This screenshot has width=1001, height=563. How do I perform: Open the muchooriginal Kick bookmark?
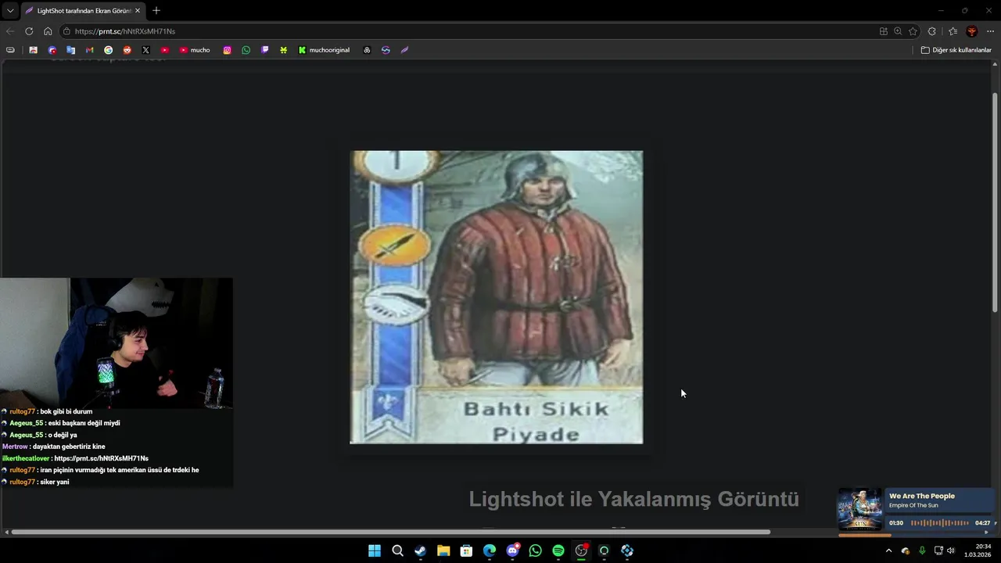click(324, 50)
